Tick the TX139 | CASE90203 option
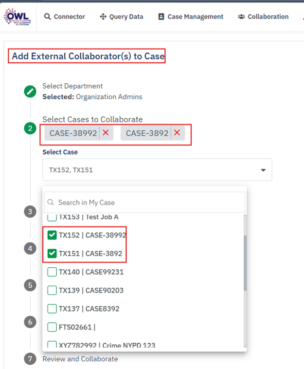304x369 pixels. tap(52, 290)
